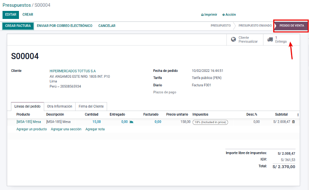309x190 pixels.
Task: Click Agregar un producto link
Action: pyautogui.click(x=32, y=129)
